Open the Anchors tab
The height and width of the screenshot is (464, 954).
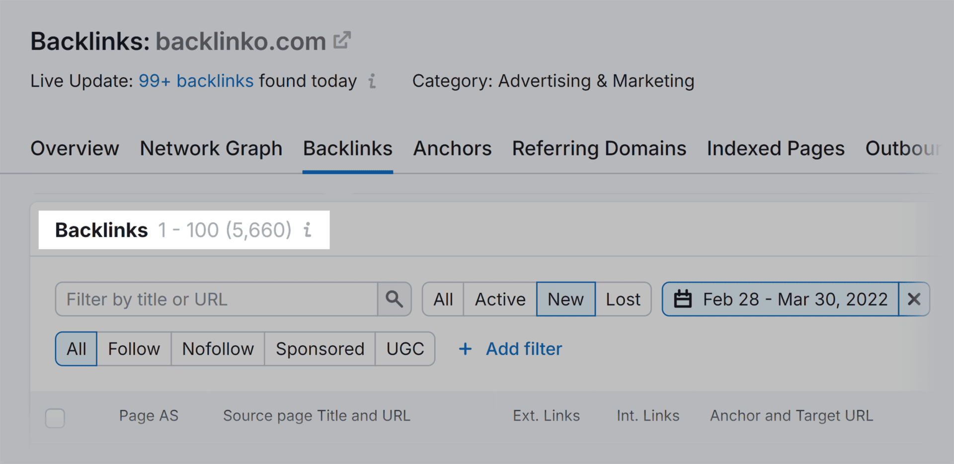click(452, 148)
